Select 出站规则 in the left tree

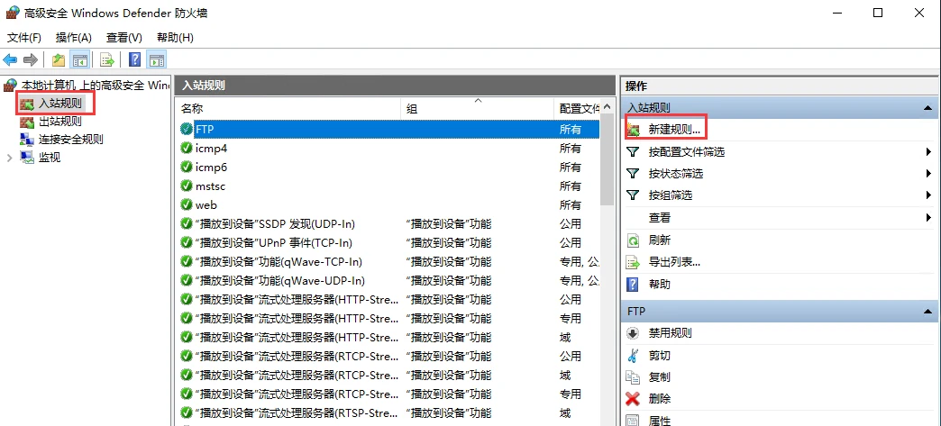coord(60,122)
